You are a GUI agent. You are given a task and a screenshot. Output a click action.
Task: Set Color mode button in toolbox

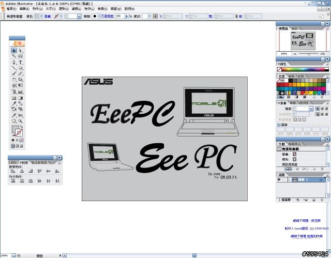[12, 140]
